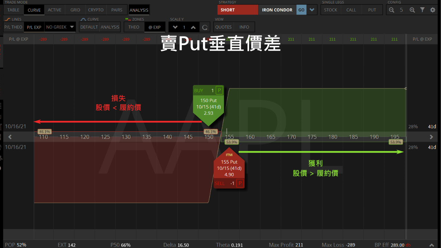Enable the P/L THEO line
This screenshot has width=441, height=248.
[13, 27]
